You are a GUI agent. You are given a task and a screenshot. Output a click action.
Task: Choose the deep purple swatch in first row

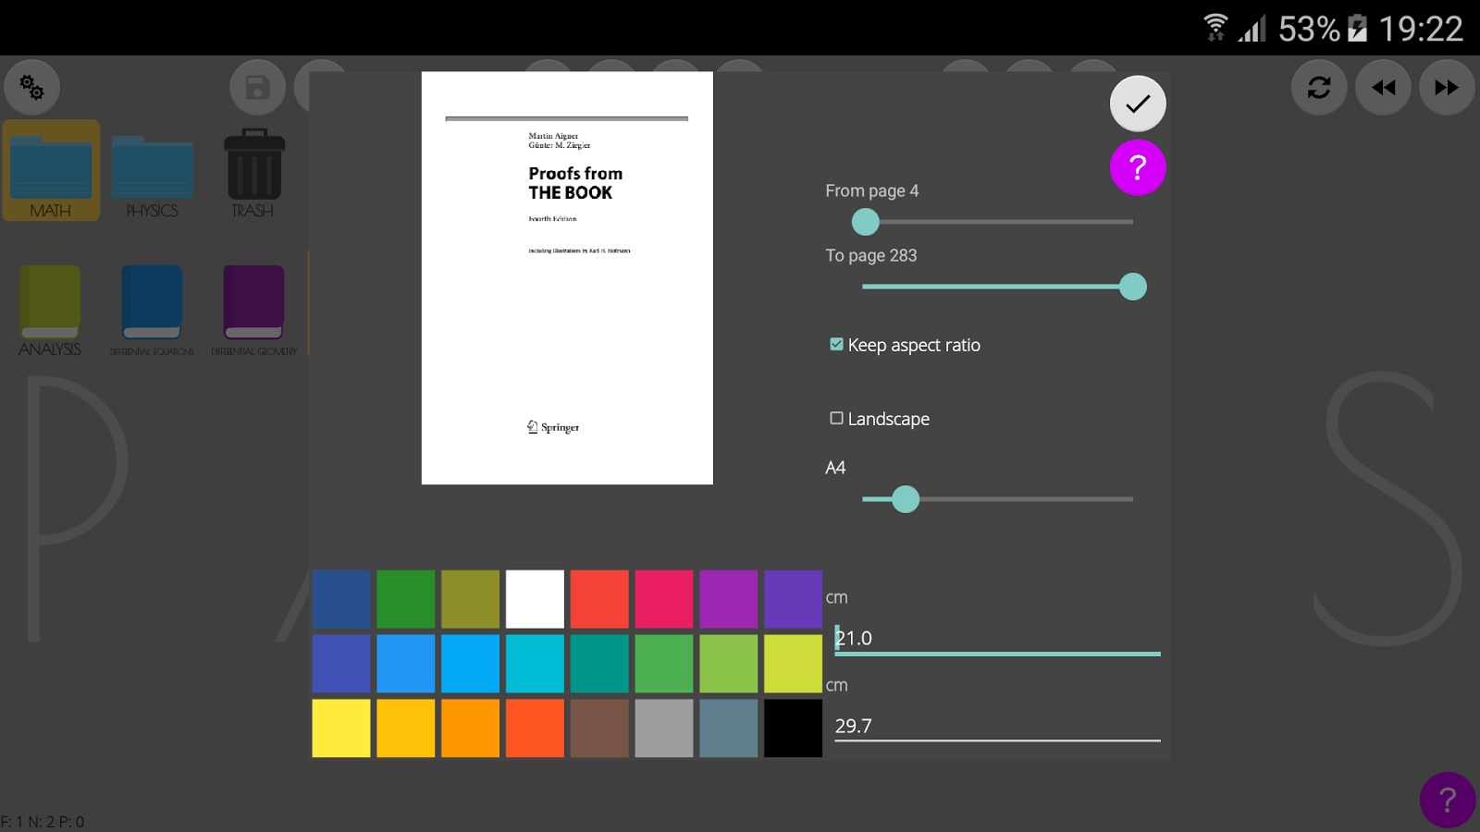pyautogui.click(x=793, y=599)
